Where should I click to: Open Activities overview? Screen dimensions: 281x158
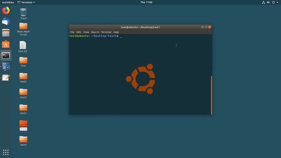click(8, 2)
